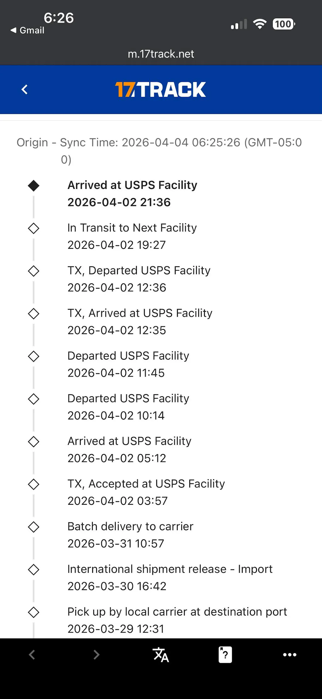Return to Gmail app via back link
This screenshot has width=322, height=699.
pos(27,31)
